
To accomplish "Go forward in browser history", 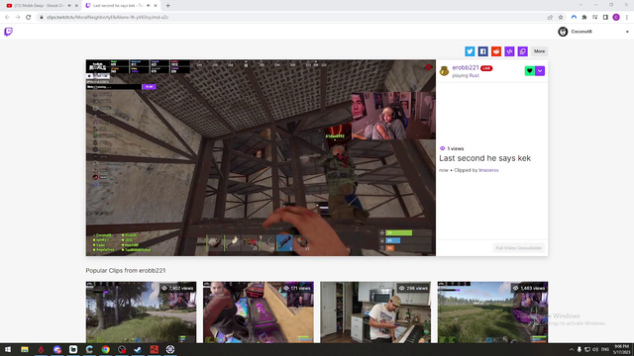I will pyautogui.click(x=18, y=18).
